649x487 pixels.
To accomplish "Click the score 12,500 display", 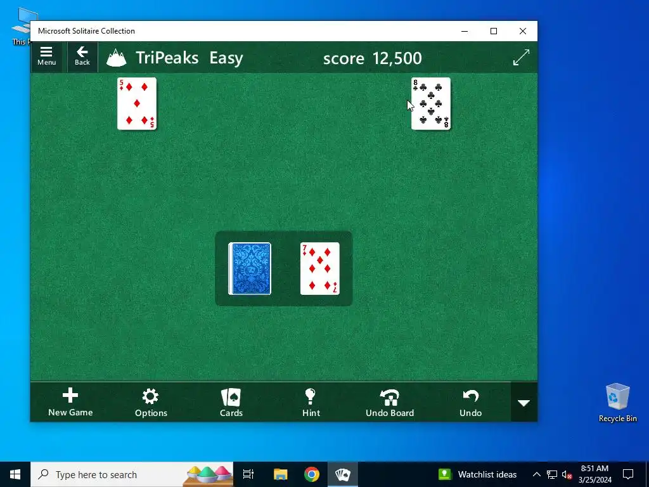I will (x=372, y=58).
